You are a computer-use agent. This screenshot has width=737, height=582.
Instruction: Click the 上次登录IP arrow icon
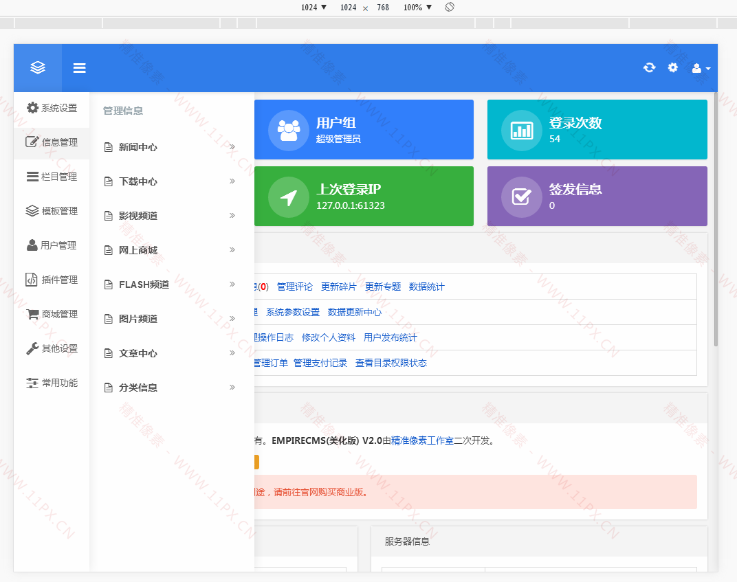[x=289, y=197]
